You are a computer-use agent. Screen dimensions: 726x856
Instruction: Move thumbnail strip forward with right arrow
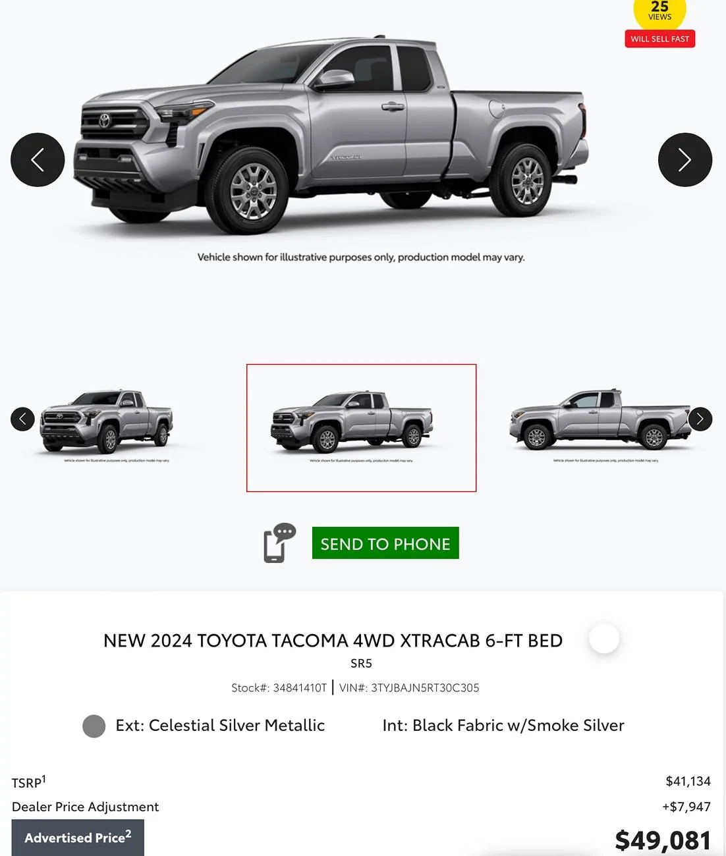click(700, 419)
